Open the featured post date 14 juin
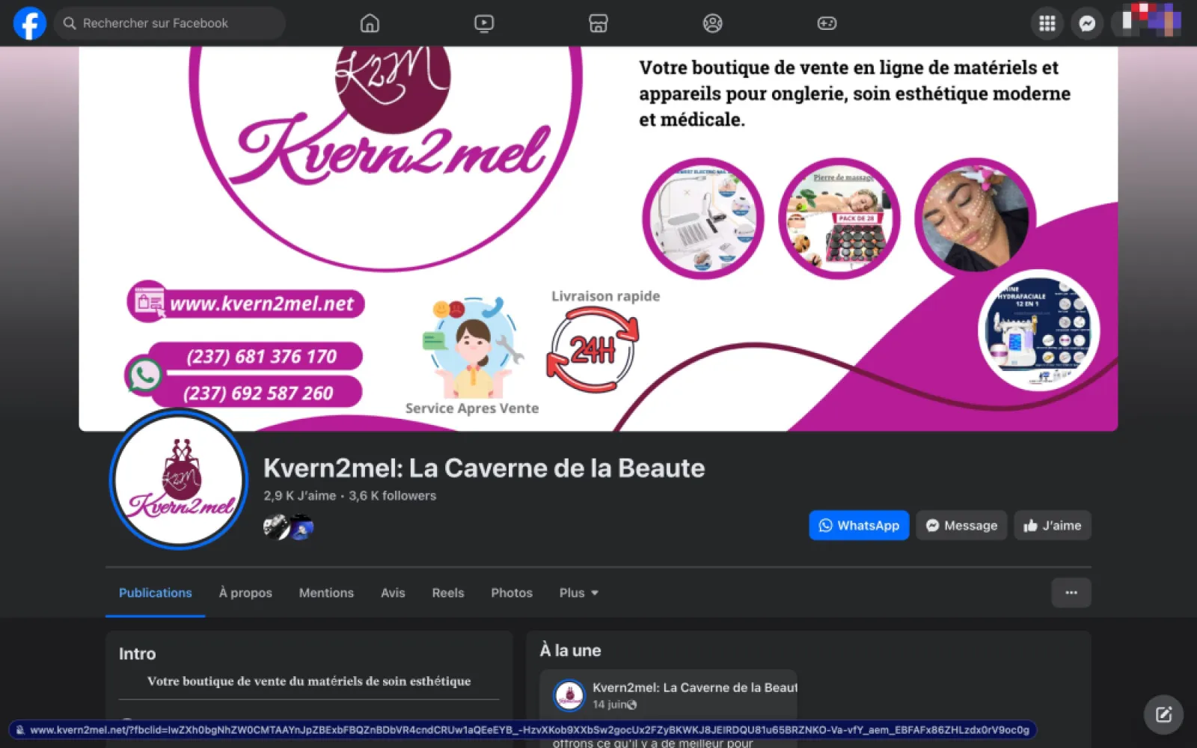This screenshot has width=1197, height=748. click(610, 705)
